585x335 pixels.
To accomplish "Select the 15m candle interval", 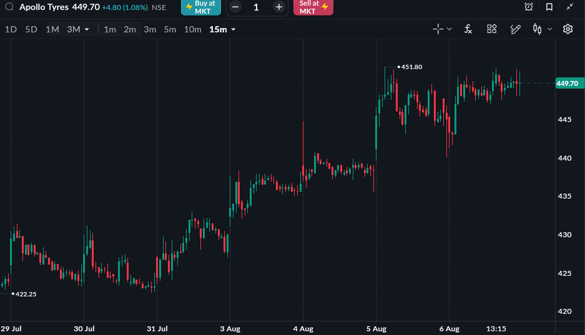I will [x=218, y=29].
